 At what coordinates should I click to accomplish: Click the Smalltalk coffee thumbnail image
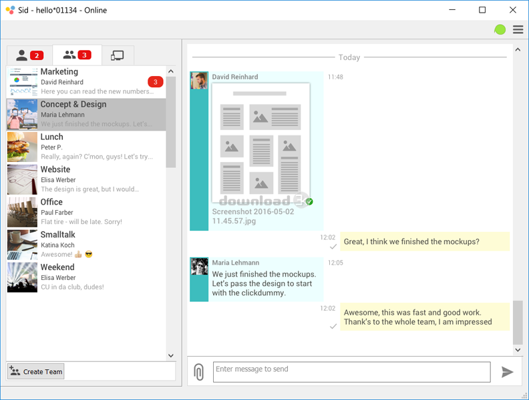click(x=22, y=245)
